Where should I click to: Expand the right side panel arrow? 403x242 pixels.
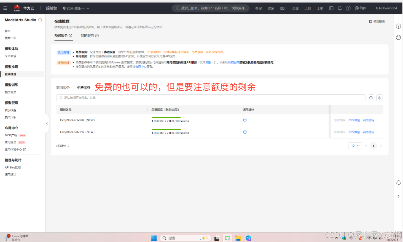(398, 196)
